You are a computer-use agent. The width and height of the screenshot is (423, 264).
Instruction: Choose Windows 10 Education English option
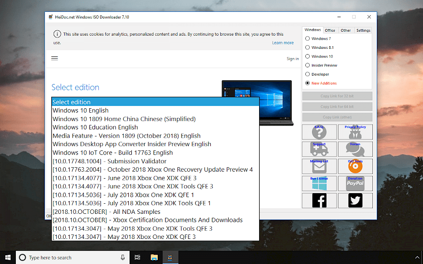point(156,127)
